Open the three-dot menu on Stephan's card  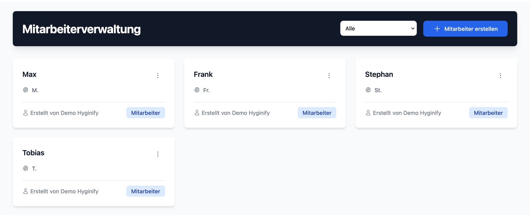point(500,76)
